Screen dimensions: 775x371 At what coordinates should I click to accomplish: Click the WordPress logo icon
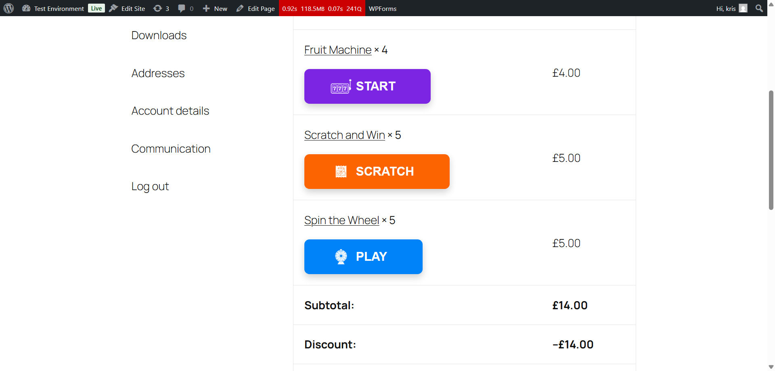(8, 8)
